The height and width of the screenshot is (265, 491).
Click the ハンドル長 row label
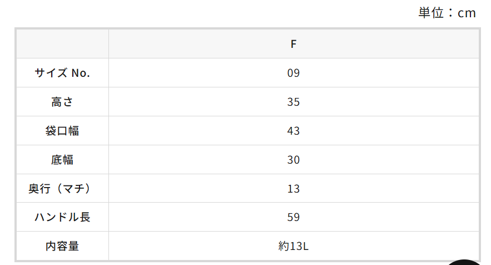(62, 217)
